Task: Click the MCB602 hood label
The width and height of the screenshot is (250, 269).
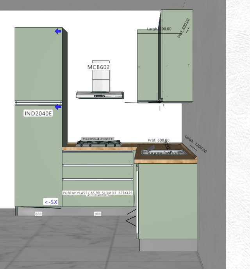Action: pos(98,67)
